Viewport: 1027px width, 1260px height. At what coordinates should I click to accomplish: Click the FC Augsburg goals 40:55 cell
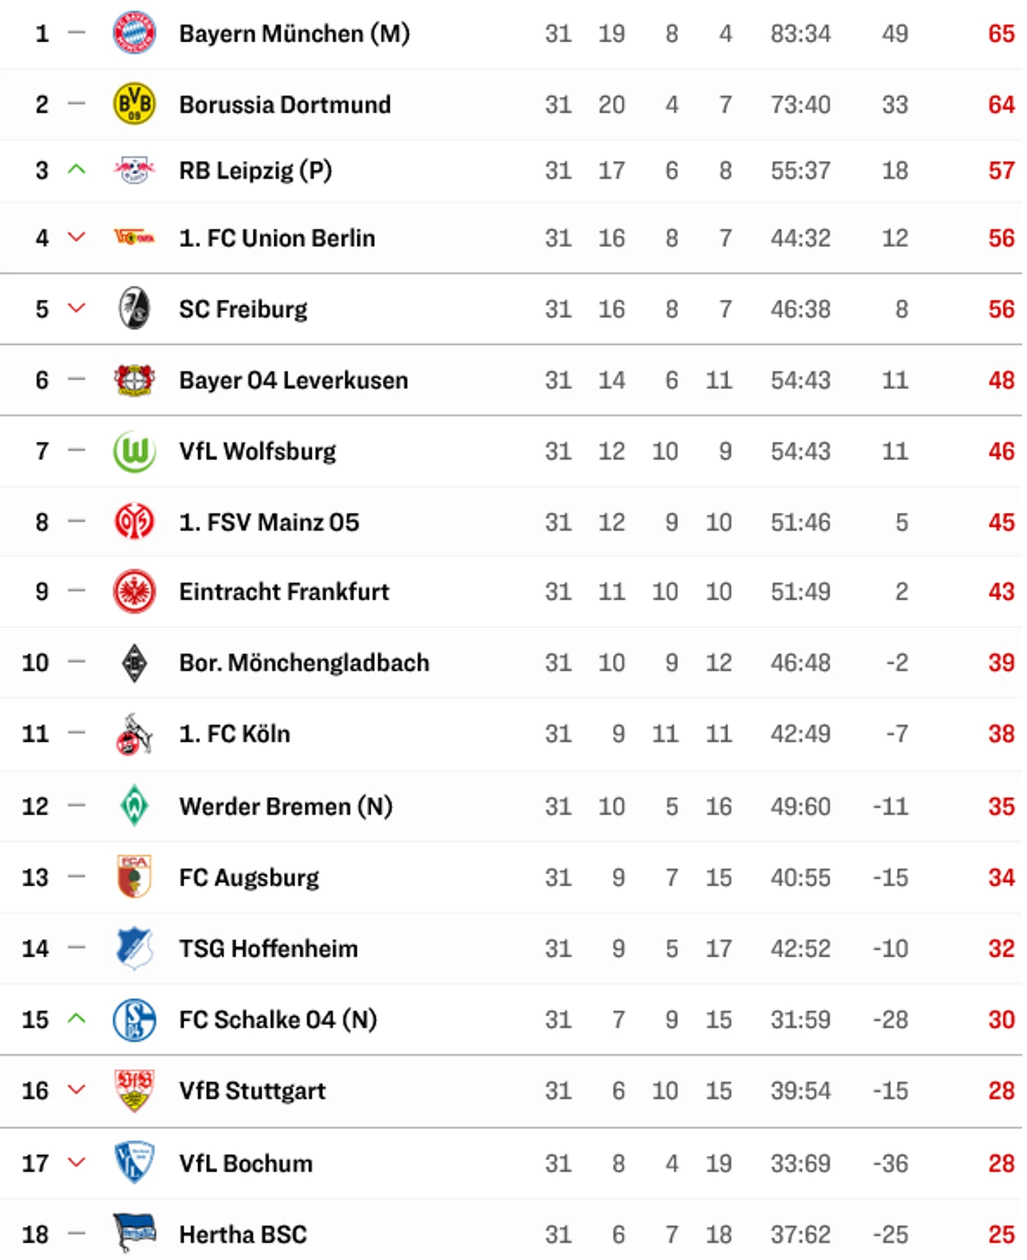(x=800, y=877)
